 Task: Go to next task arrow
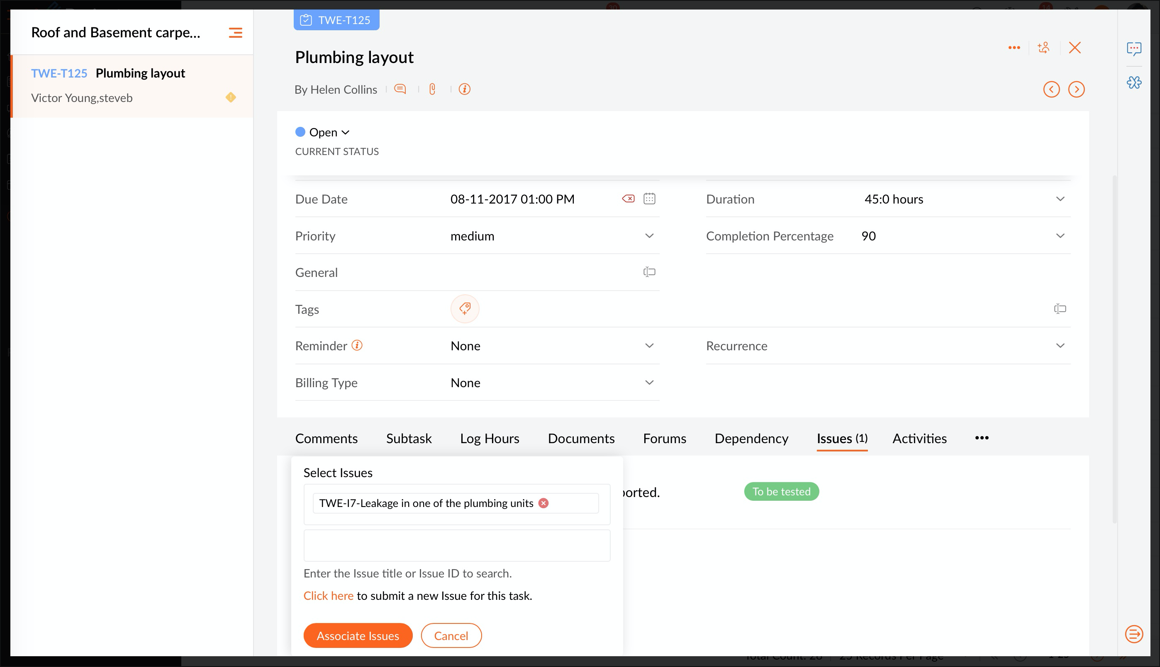click(x=1076, y=89)
